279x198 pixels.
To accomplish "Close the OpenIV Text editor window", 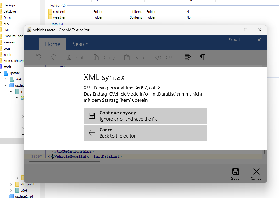I will coord(260,30).
